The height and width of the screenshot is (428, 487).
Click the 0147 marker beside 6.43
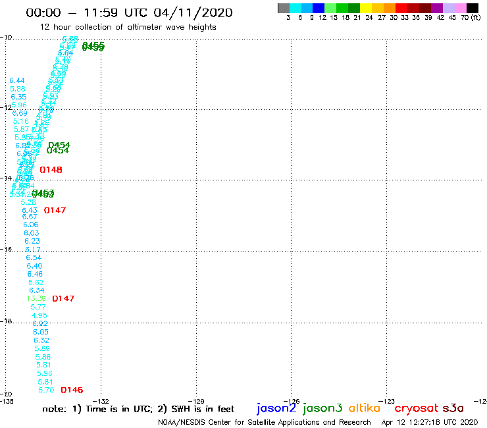[55, 210]
